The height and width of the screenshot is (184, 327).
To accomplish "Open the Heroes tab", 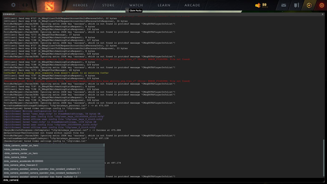I will tap(80, 5).
